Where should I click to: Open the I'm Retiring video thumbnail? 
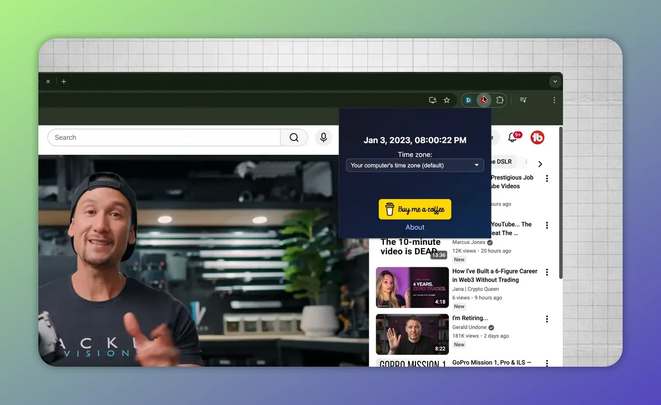click(x=412, y=334)
